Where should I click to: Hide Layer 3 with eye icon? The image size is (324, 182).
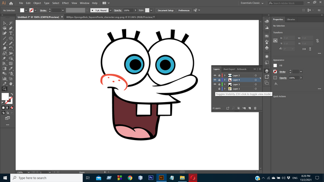pyautogui.click(x=215, y=84)
